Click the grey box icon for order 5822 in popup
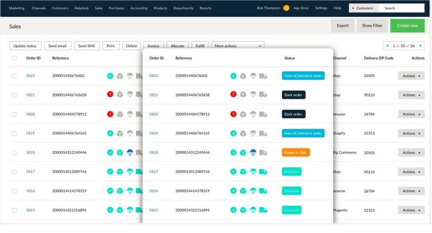The height and width of the screenshot is (233, 432). 243,76
